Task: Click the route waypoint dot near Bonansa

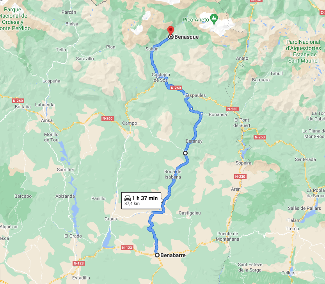Action: click(x=202, y=114)
